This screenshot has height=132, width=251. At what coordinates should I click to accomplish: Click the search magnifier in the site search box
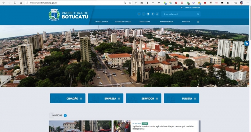[198, 14]
